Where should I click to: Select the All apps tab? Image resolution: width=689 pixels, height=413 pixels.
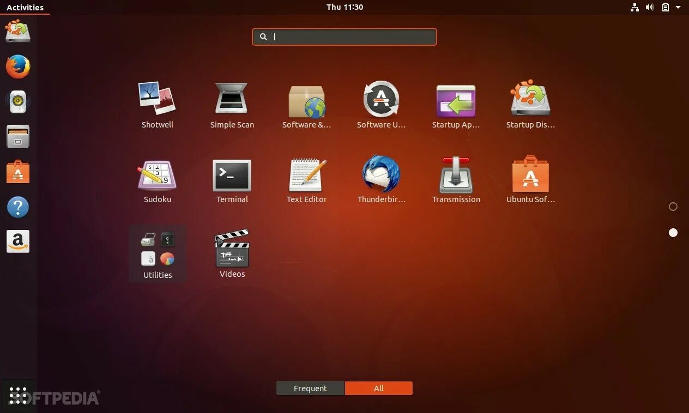pyautogui.click(x=379, y=388)
